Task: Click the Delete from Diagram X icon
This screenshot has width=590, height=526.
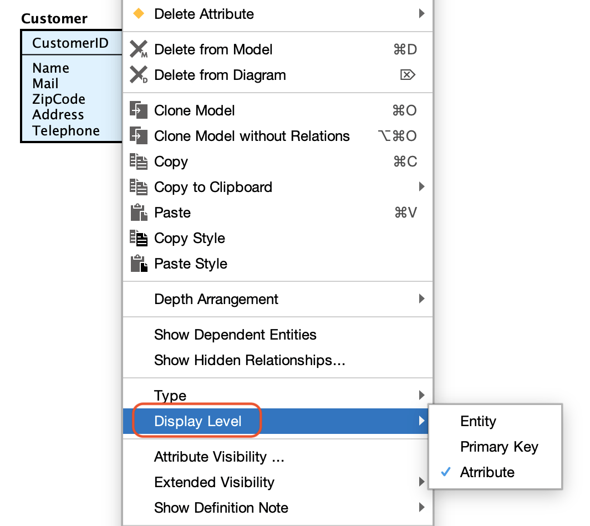Action: pos(139,75)
